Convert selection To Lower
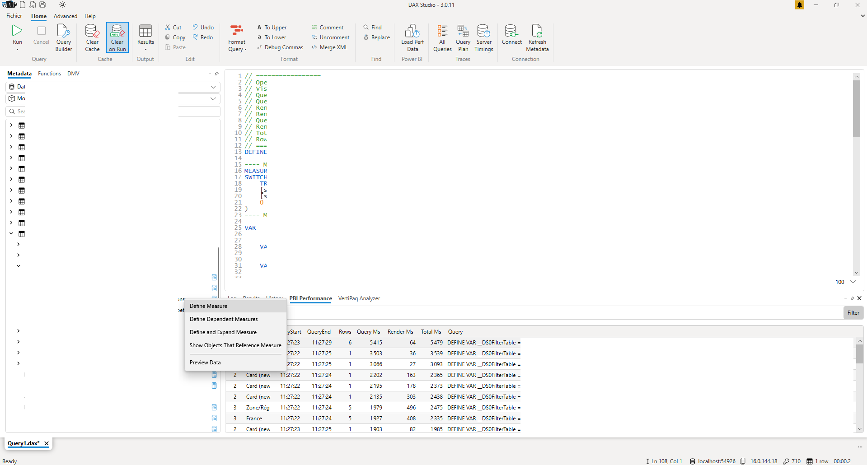867x465 pixels. 272,37
